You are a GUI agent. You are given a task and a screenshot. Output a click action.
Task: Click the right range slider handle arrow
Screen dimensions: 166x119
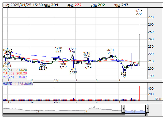(147, 109)
